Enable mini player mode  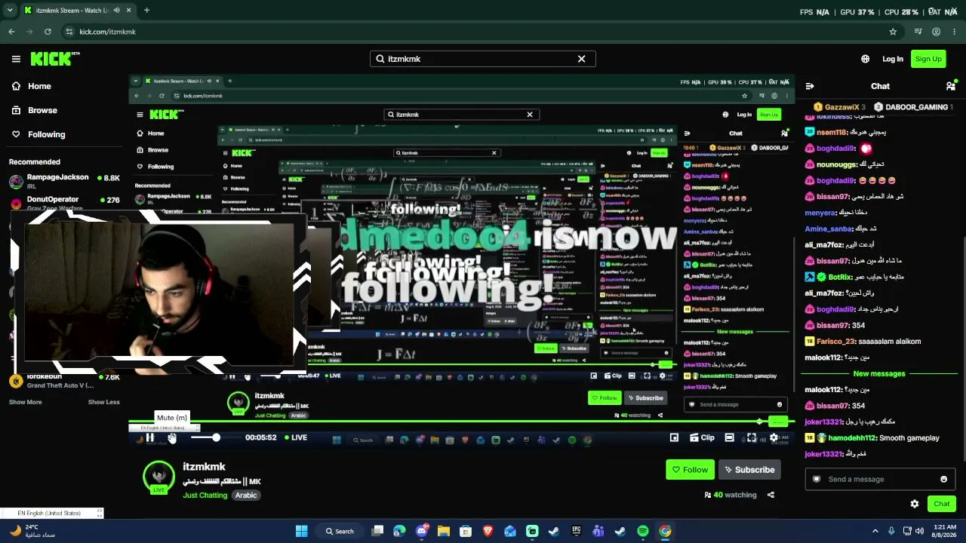(674, 437)
